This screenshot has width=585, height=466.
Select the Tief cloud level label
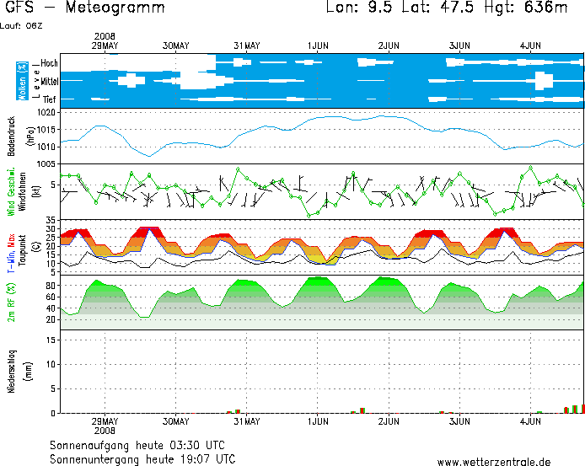(50, 99)
